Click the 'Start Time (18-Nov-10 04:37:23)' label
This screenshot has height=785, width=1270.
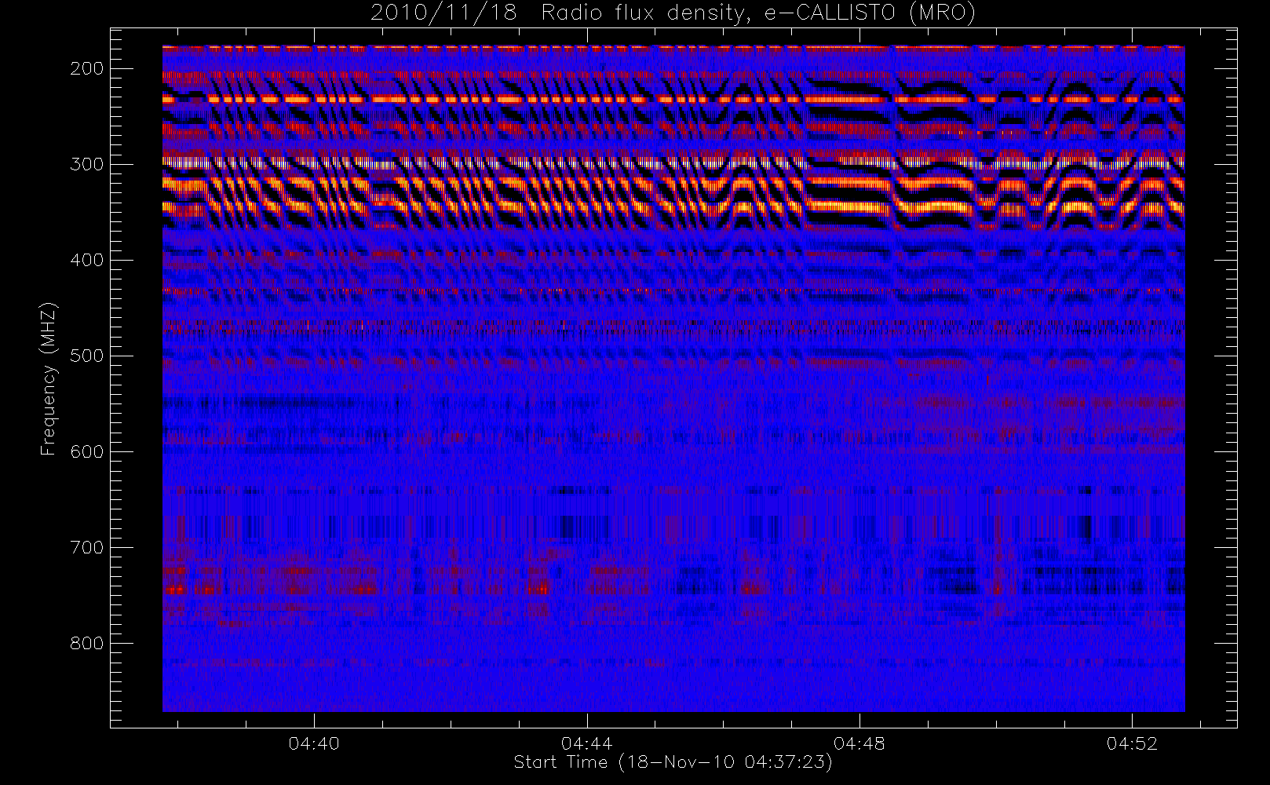[x=673, y=762]
